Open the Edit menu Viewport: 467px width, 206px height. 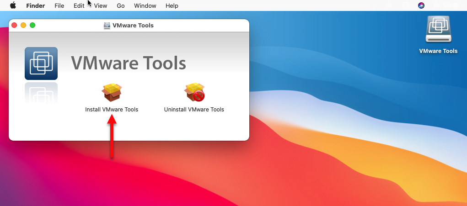coord(79,5)
